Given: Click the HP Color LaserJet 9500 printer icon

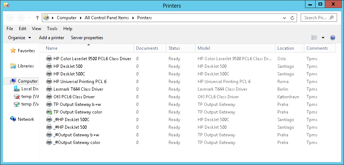Looking at the screenshot, I should (x=49, y=59).
